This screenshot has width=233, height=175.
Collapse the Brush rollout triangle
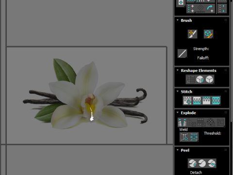click(178, 20)
